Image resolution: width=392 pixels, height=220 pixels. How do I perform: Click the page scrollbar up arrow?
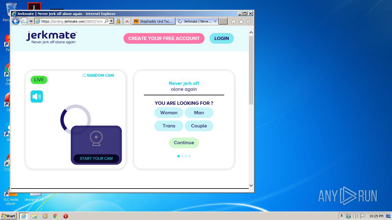click(x=251, y=32)
